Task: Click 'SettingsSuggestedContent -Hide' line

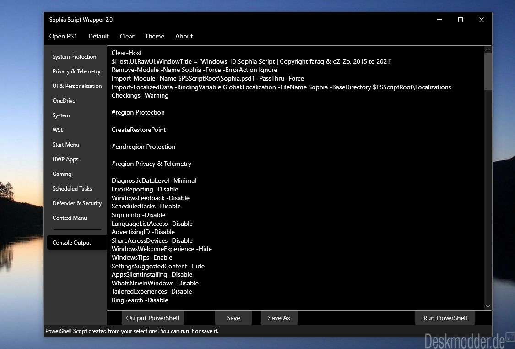Action: pyautogui.click(x=158, y=266)
